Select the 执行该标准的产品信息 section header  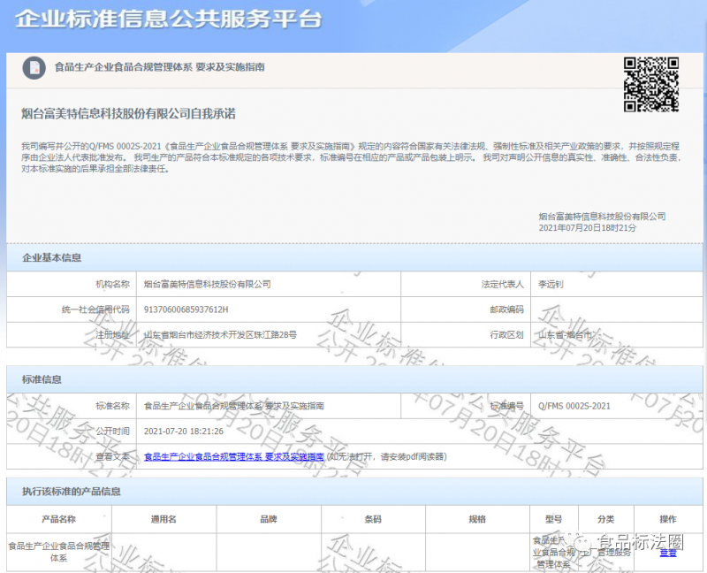(71, 491)
